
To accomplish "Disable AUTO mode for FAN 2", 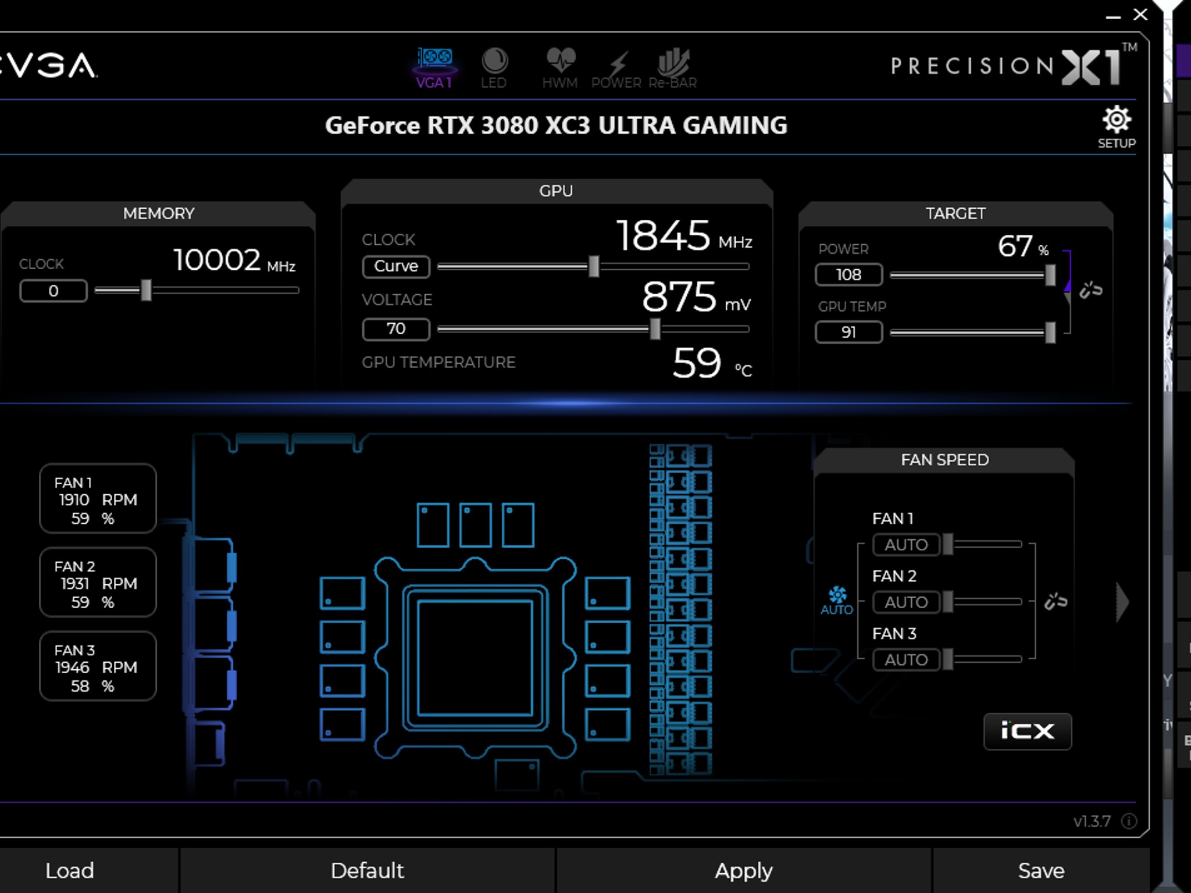I will [905, 602].
